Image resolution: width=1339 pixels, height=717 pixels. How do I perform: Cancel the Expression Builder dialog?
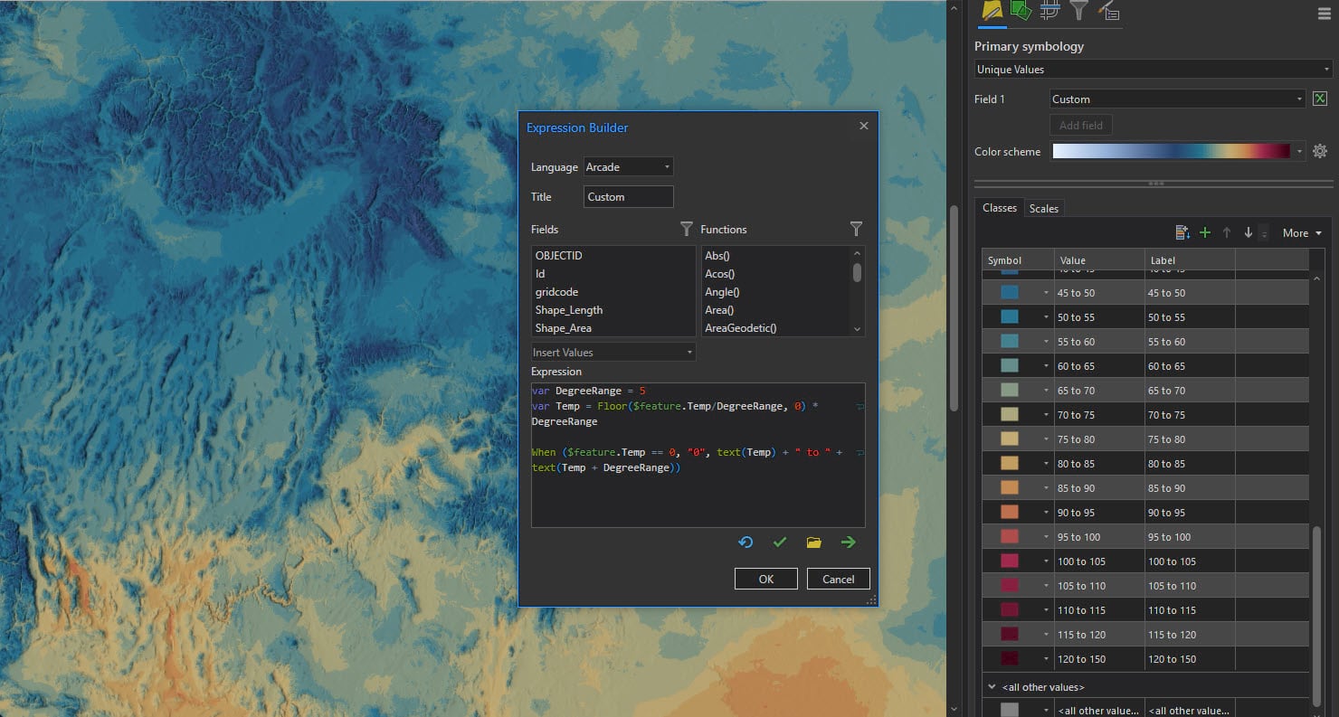click(x=838, y=580)
